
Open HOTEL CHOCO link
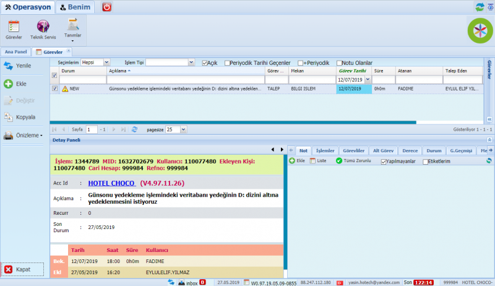[x=112, y=183]
